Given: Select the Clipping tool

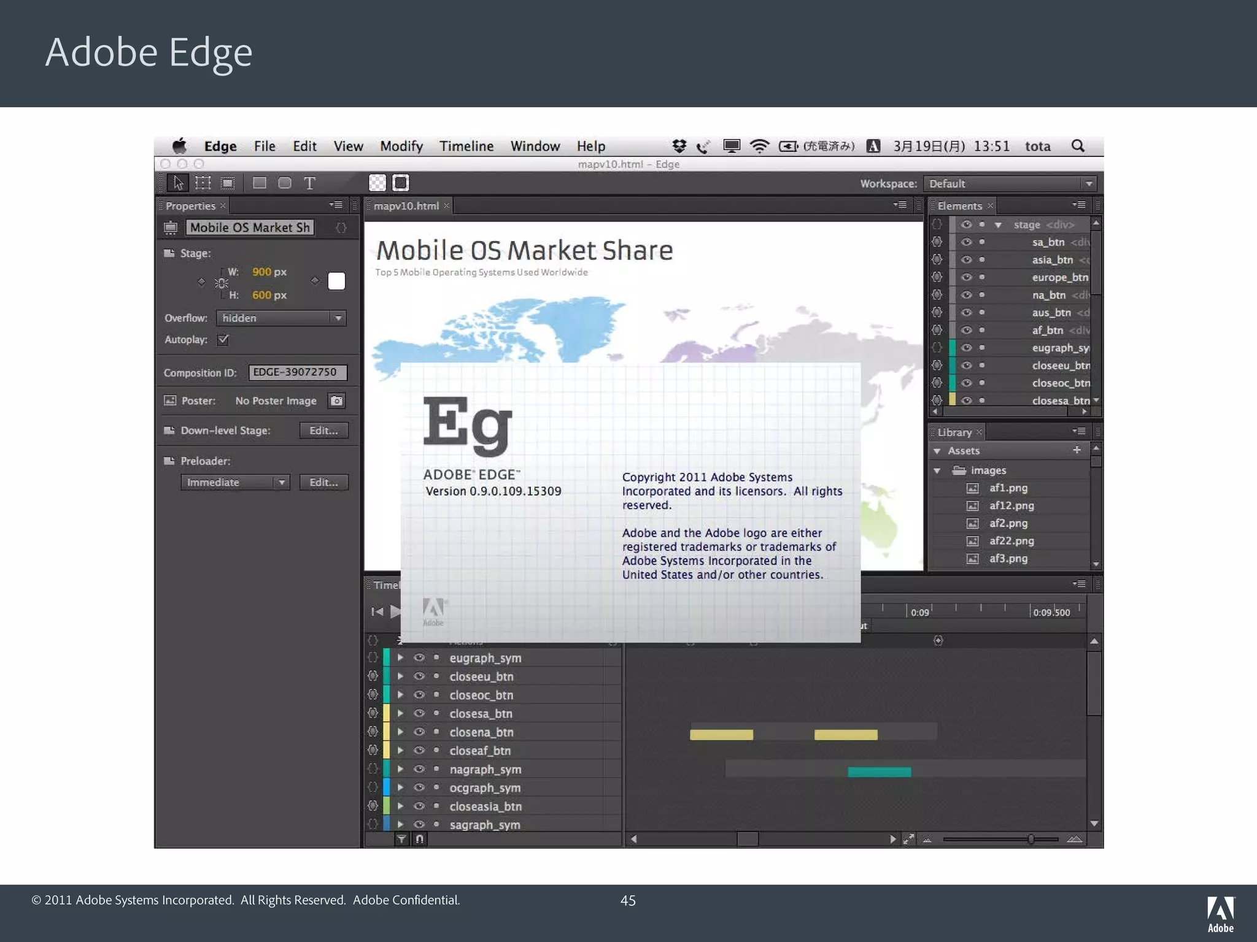Looking at the screenshot, I should tap(228, 183).
